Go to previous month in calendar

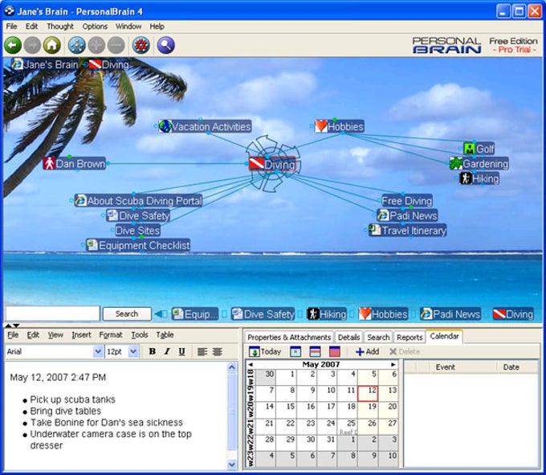pyautogui.click(x=251, y=365)
